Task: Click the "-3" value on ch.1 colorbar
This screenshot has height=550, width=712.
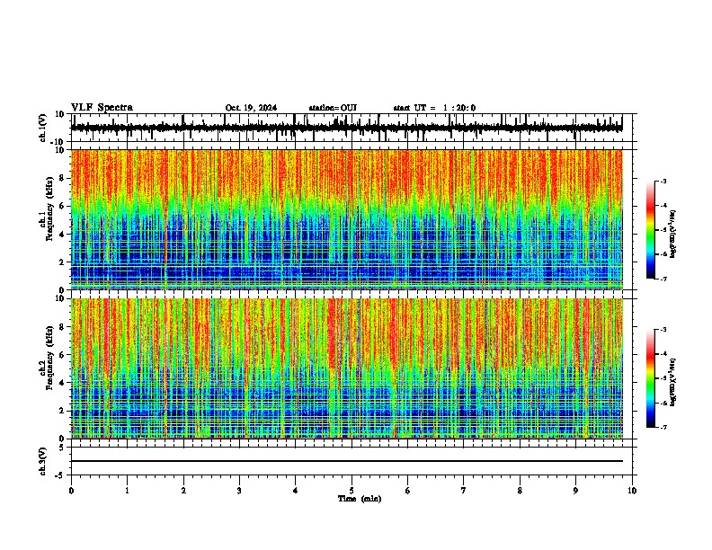Action: (x=663, y=181)
